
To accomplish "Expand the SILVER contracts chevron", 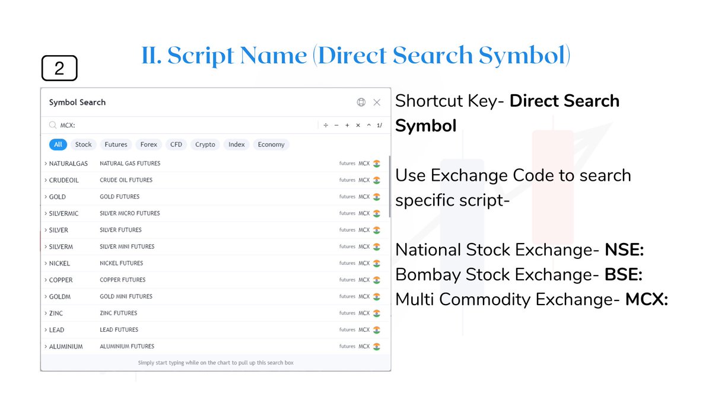I will pos(46,230).
